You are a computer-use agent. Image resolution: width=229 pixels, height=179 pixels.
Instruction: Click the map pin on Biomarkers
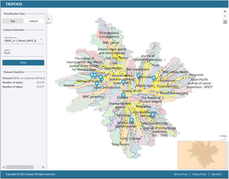tap(138, 75)
